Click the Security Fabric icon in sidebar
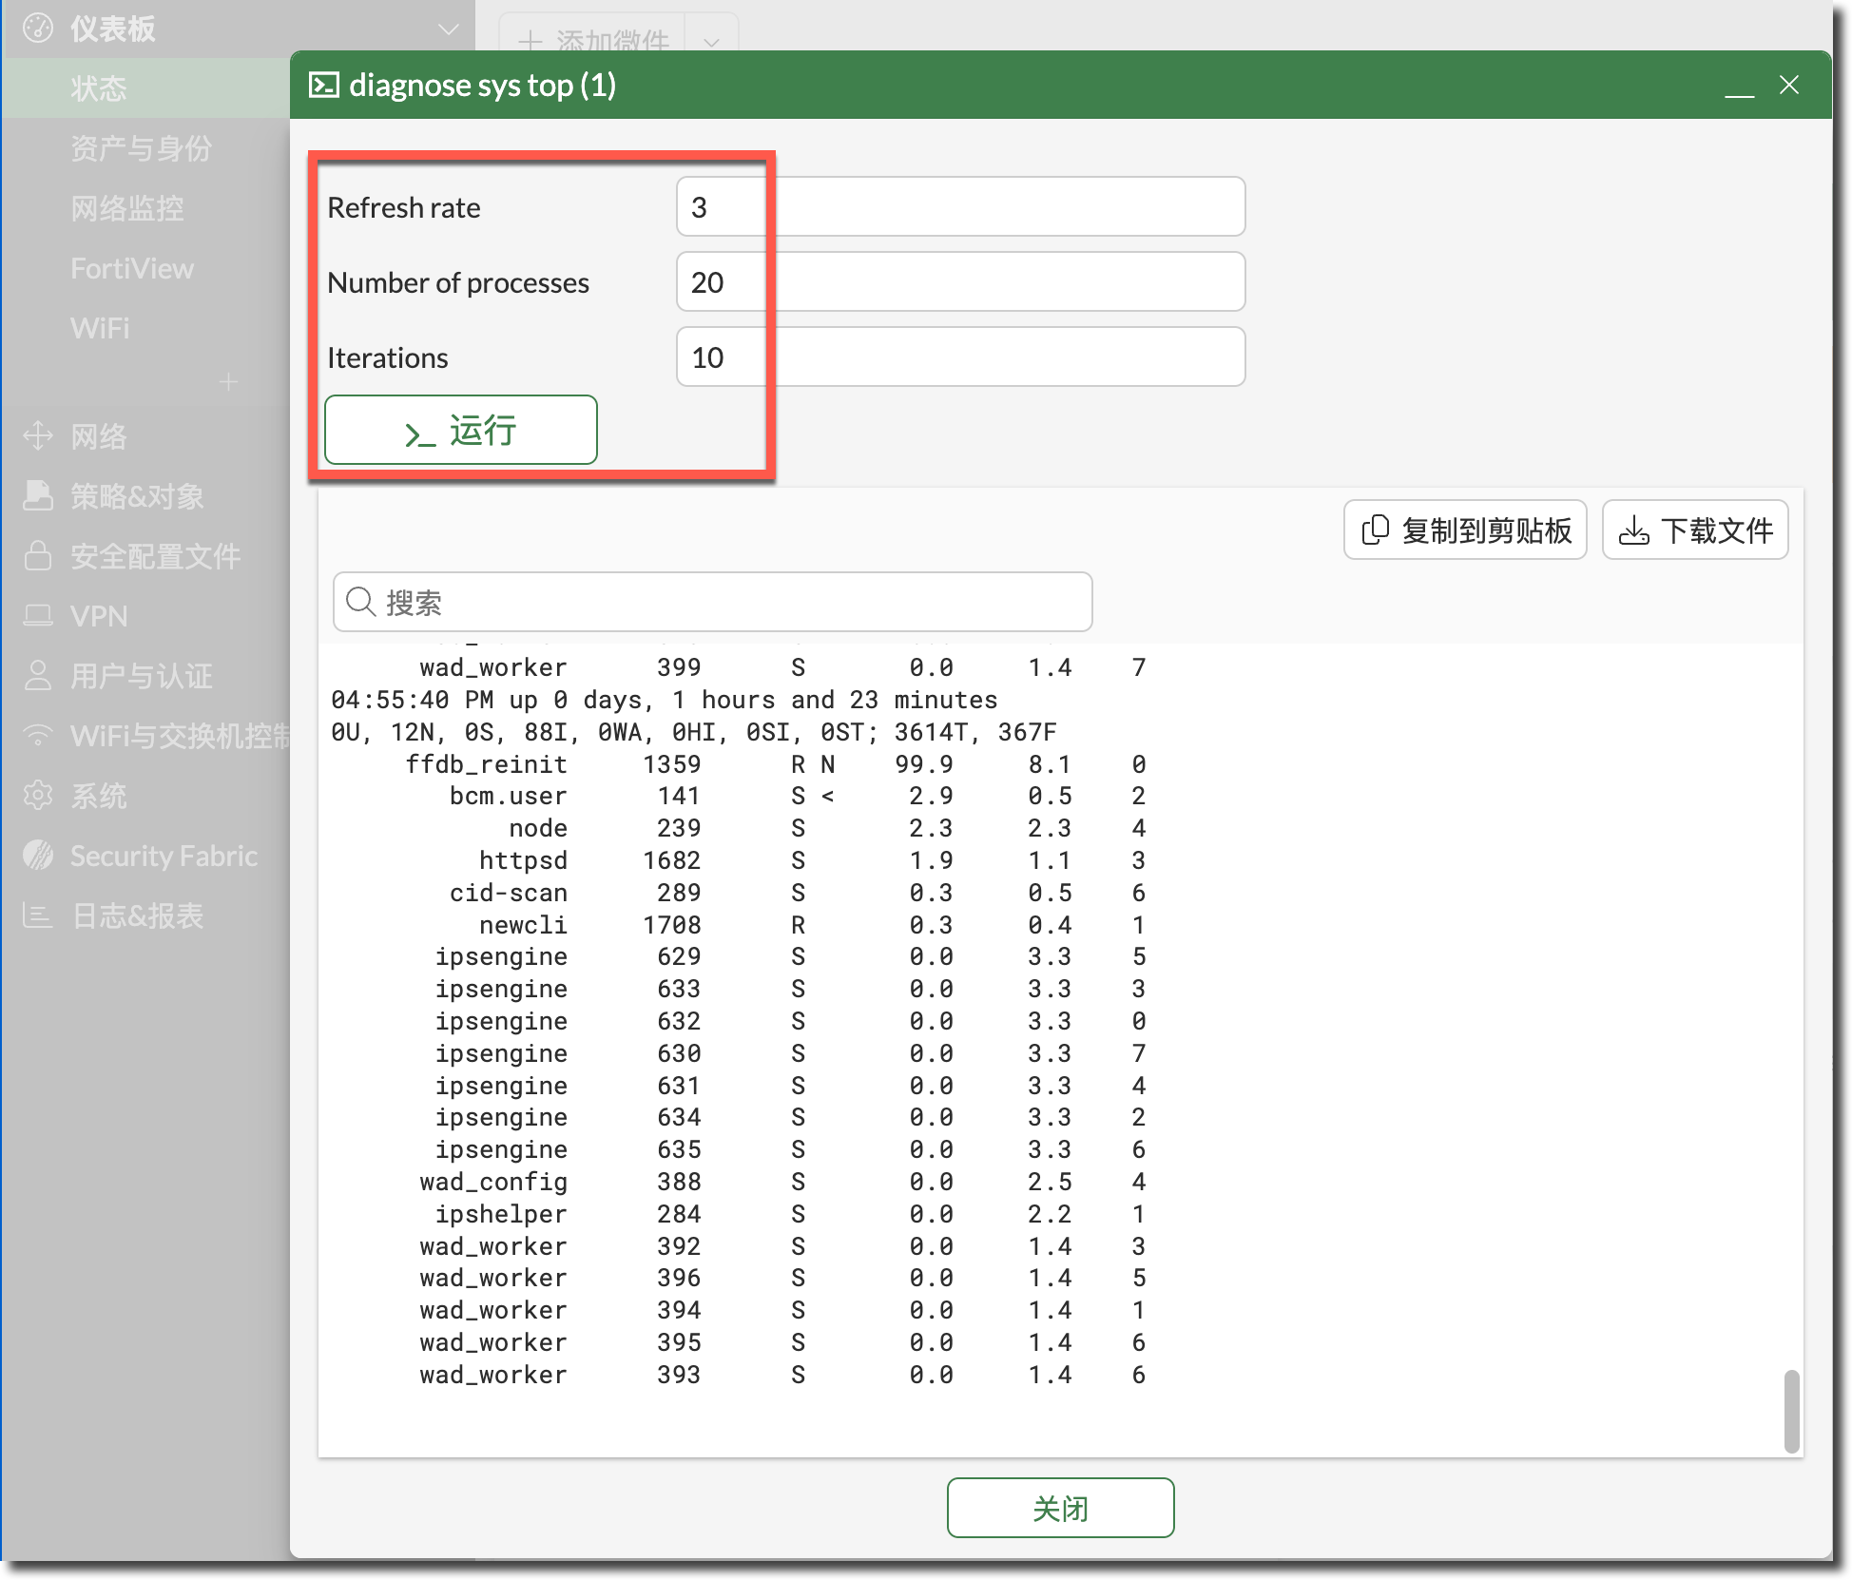 pos(38,856)
